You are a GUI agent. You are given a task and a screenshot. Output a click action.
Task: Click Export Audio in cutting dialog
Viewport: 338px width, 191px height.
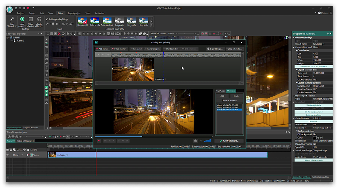click(x=234, y=49)
